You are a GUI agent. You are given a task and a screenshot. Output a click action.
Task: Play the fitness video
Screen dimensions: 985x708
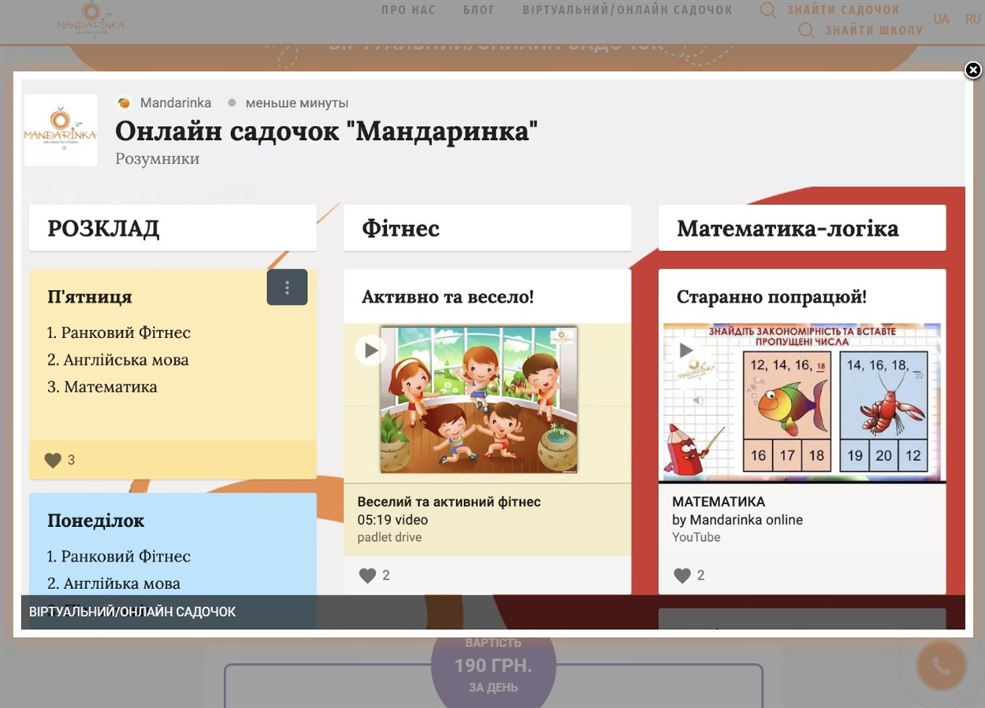pyautogui.click(x=370, y=350)
